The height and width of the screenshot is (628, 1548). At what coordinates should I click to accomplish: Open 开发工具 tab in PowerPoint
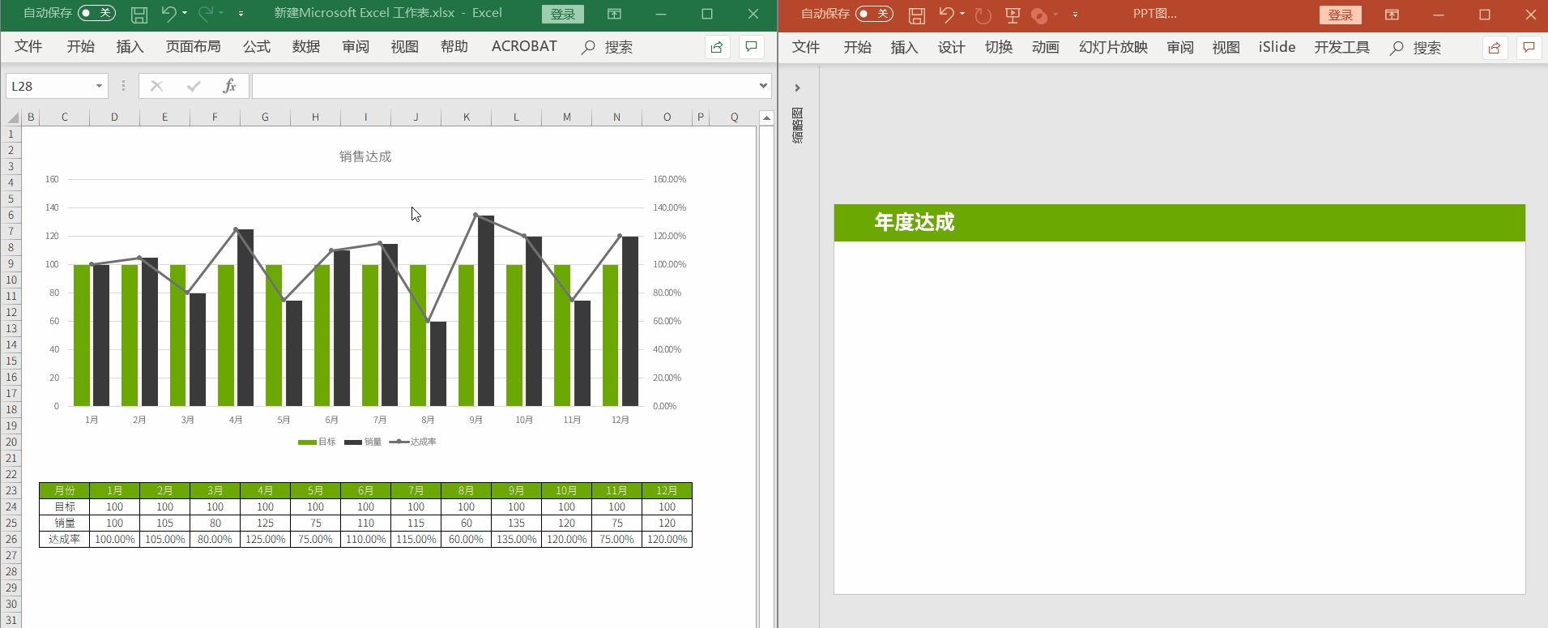coord(1342,47)
